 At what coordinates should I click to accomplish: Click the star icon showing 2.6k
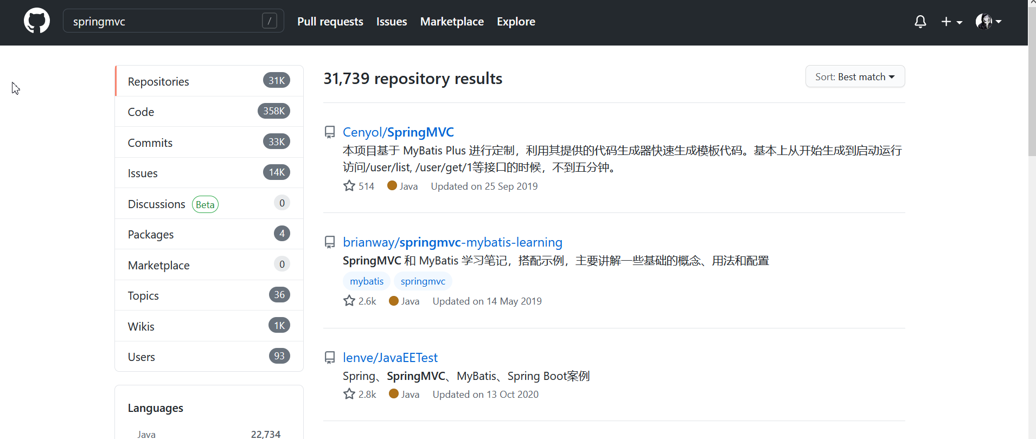coord(349,301)
